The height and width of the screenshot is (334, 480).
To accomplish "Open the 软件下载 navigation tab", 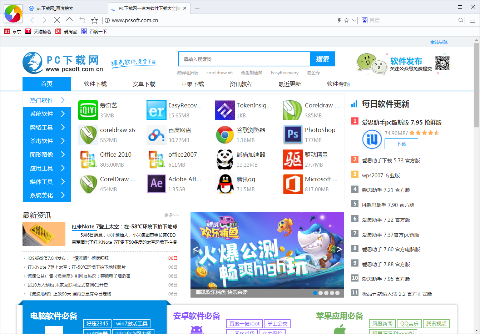I will coord(95,84).
